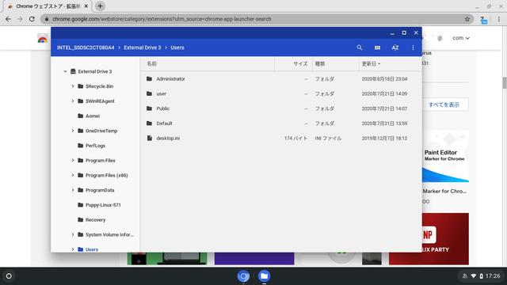The width and height of the screenshot is (507, 285).
Task: Collapse the External Drive 3 tree node
Action: point(65,71)
